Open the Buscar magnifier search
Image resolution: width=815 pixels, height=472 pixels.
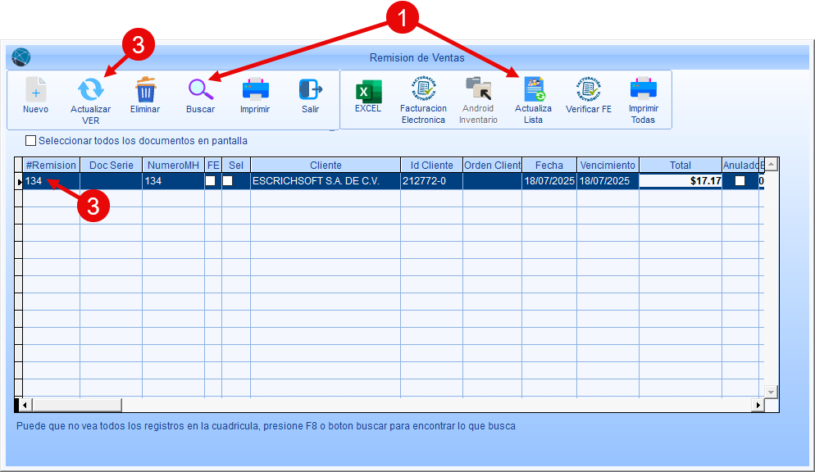[x=200, y=89]
